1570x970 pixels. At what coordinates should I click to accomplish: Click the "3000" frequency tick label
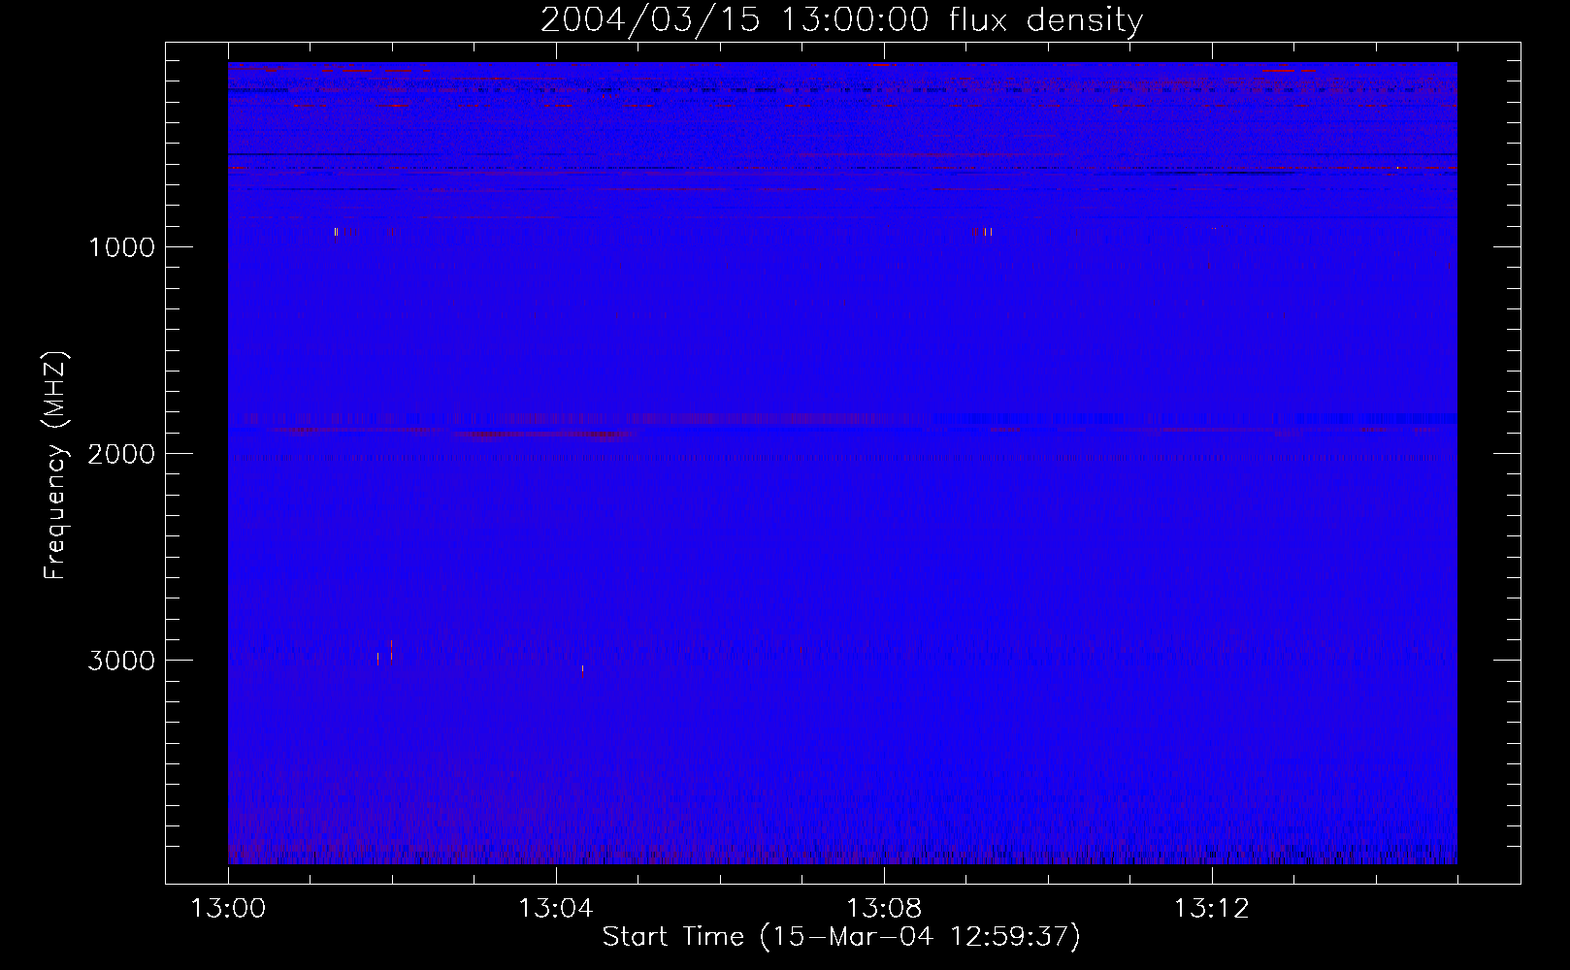point(121,660)
